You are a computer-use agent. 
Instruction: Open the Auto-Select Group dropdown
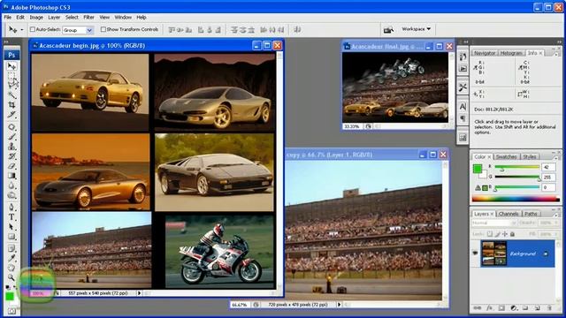[x=78, y=30]
